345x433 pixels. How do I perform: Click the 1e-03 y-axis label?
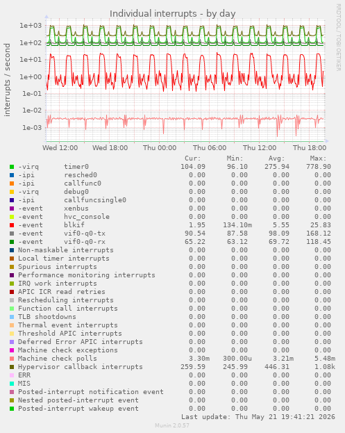pos(32,128)
